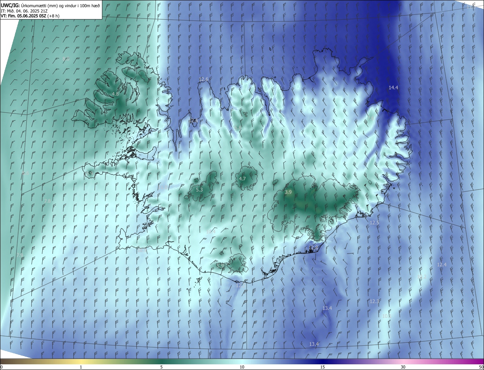Click the 12.8 value label at the south coast
This screenshot has height=370, width=484.
tap(313, 248)
